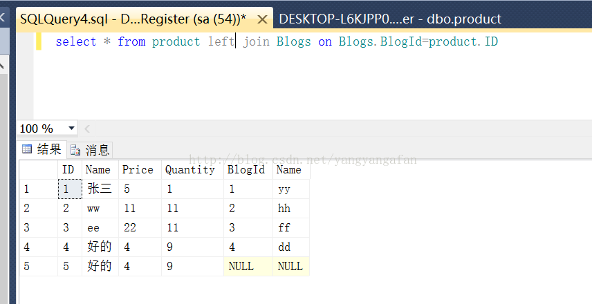The image size is (592, 304).
Task: Click the 'left' keyword in the query
Action: coord(221,41)
